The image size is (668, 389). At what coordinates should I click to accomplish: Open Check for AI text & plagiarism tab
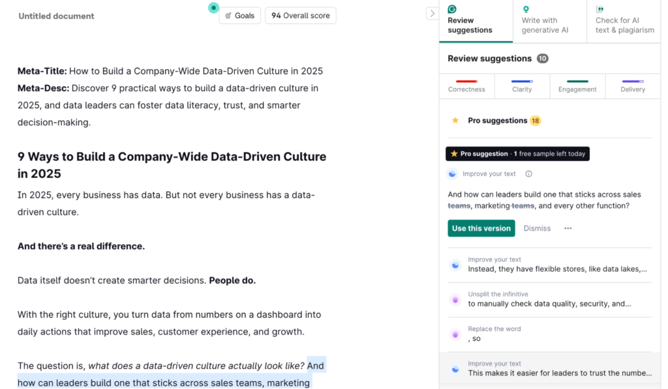click(x=624, y=22)
